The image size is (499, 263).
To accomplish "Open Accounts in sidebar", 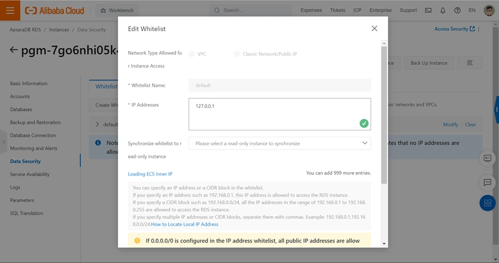I will point(20,96).
